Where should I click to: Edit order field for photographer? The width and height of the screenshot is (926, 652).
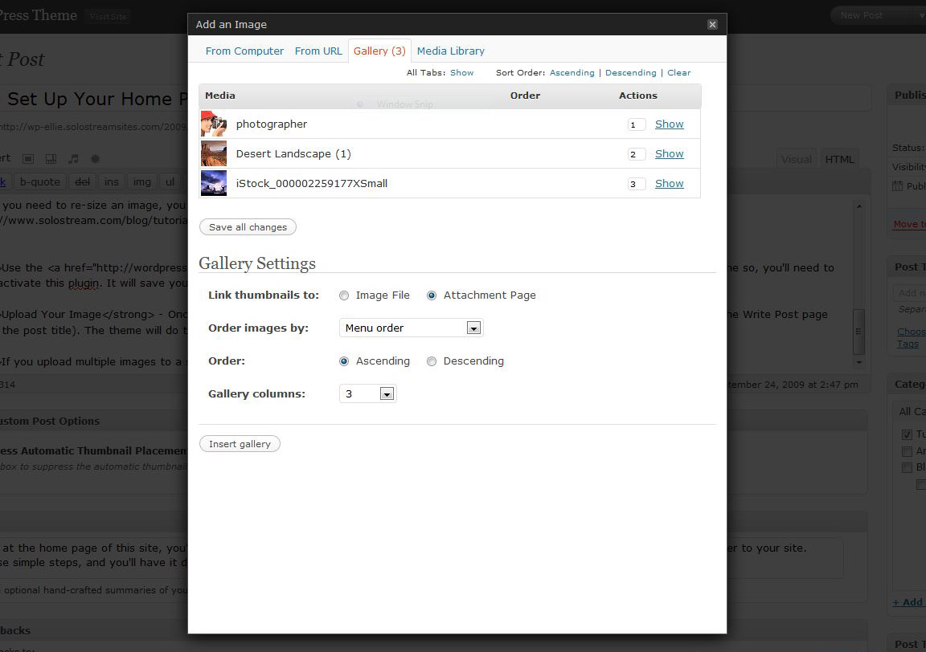(636, 124)
